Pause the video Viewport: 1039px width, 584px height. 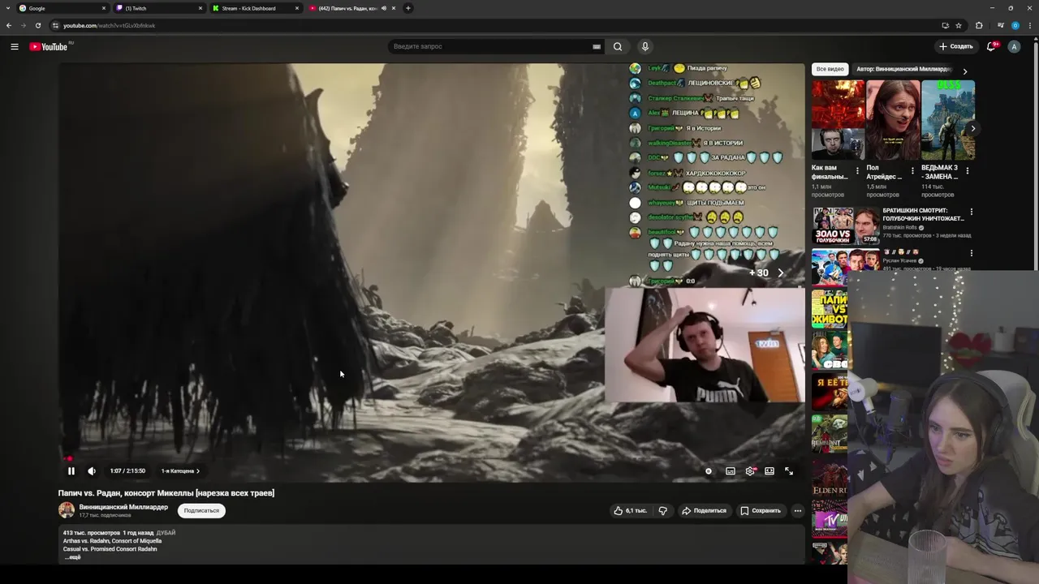point(71,471)
